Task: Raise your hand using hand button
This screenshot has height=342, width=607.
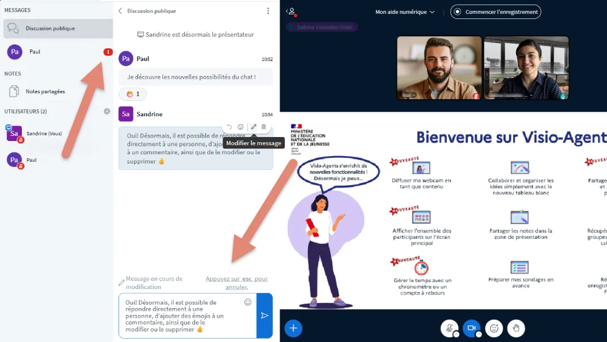Action: pos(516,328)
